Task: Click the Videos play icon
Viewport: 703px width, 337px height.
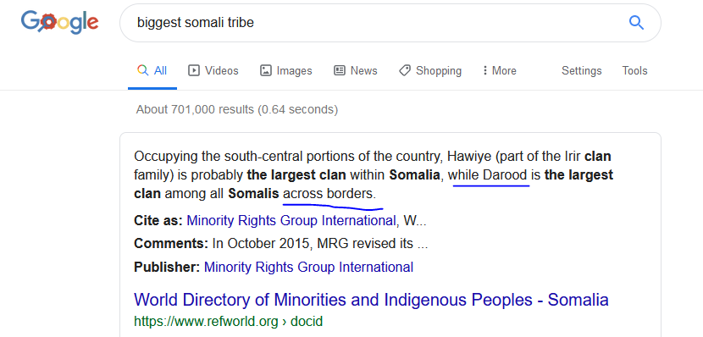Action: click(194, 70)
